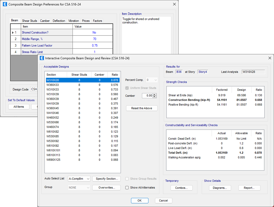274x207 pixels.
Task: Select the W460X74 section row
Action: pyautogui.click(x=83, y=127)
